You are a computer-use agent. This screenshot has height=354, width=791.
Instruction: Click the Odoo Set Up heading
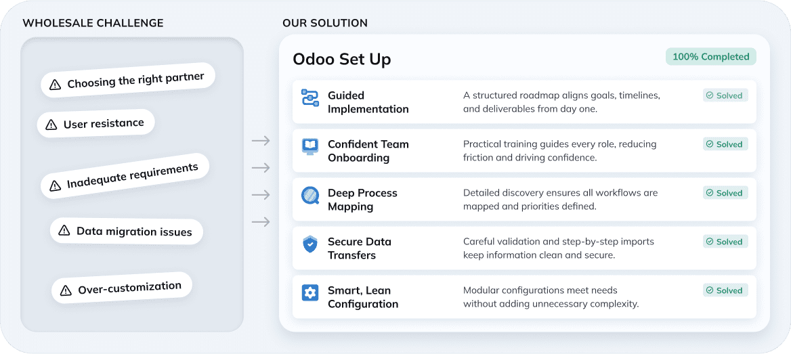coord(341,60)
